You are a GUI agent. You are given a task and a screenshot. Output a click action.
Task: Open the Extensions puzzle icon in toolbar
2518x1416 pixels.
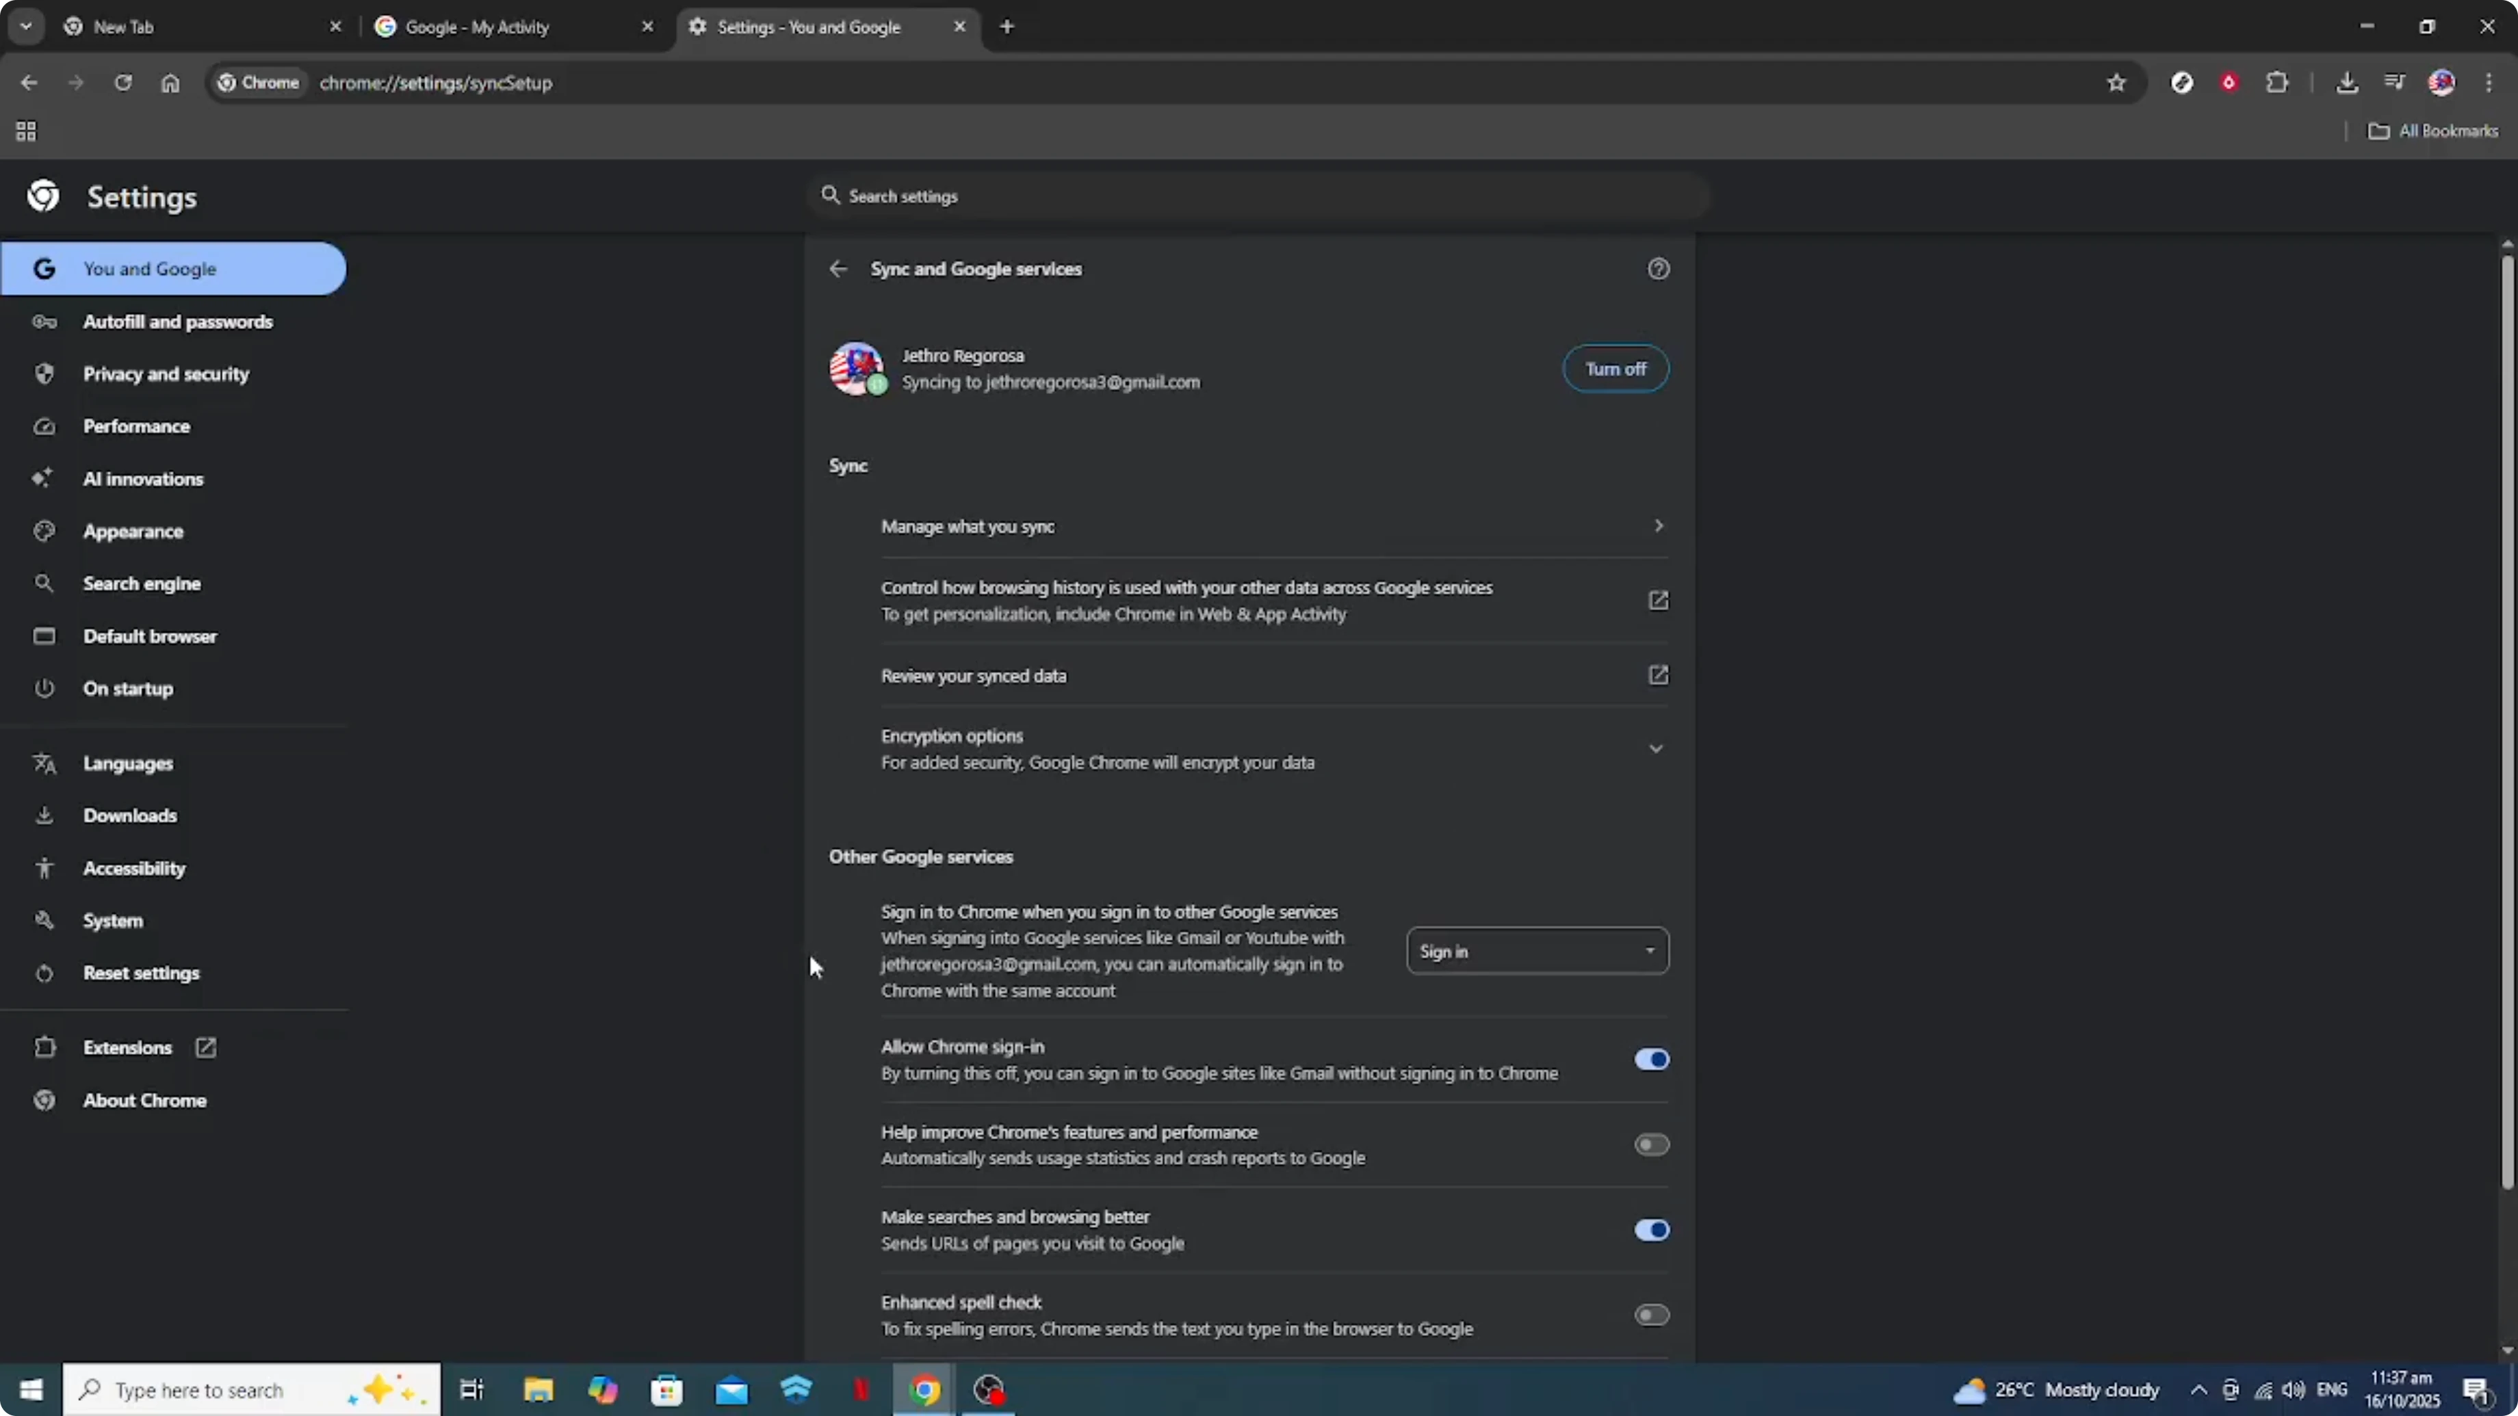pyautogui.click(x=2276, y=83)
